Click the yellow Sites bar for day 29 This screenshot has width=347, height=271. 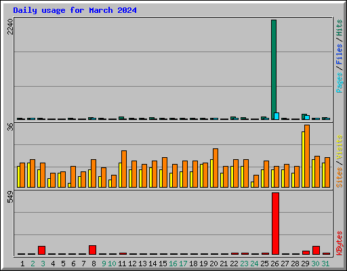point(303,159)
